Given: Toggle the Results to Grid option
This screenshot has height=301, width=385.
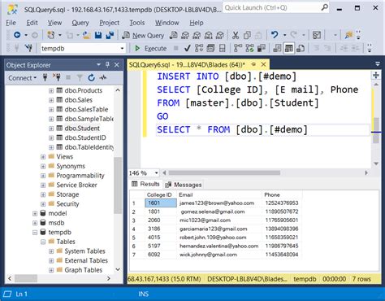Looking at the screenshot, I should (x=288, y=48).
